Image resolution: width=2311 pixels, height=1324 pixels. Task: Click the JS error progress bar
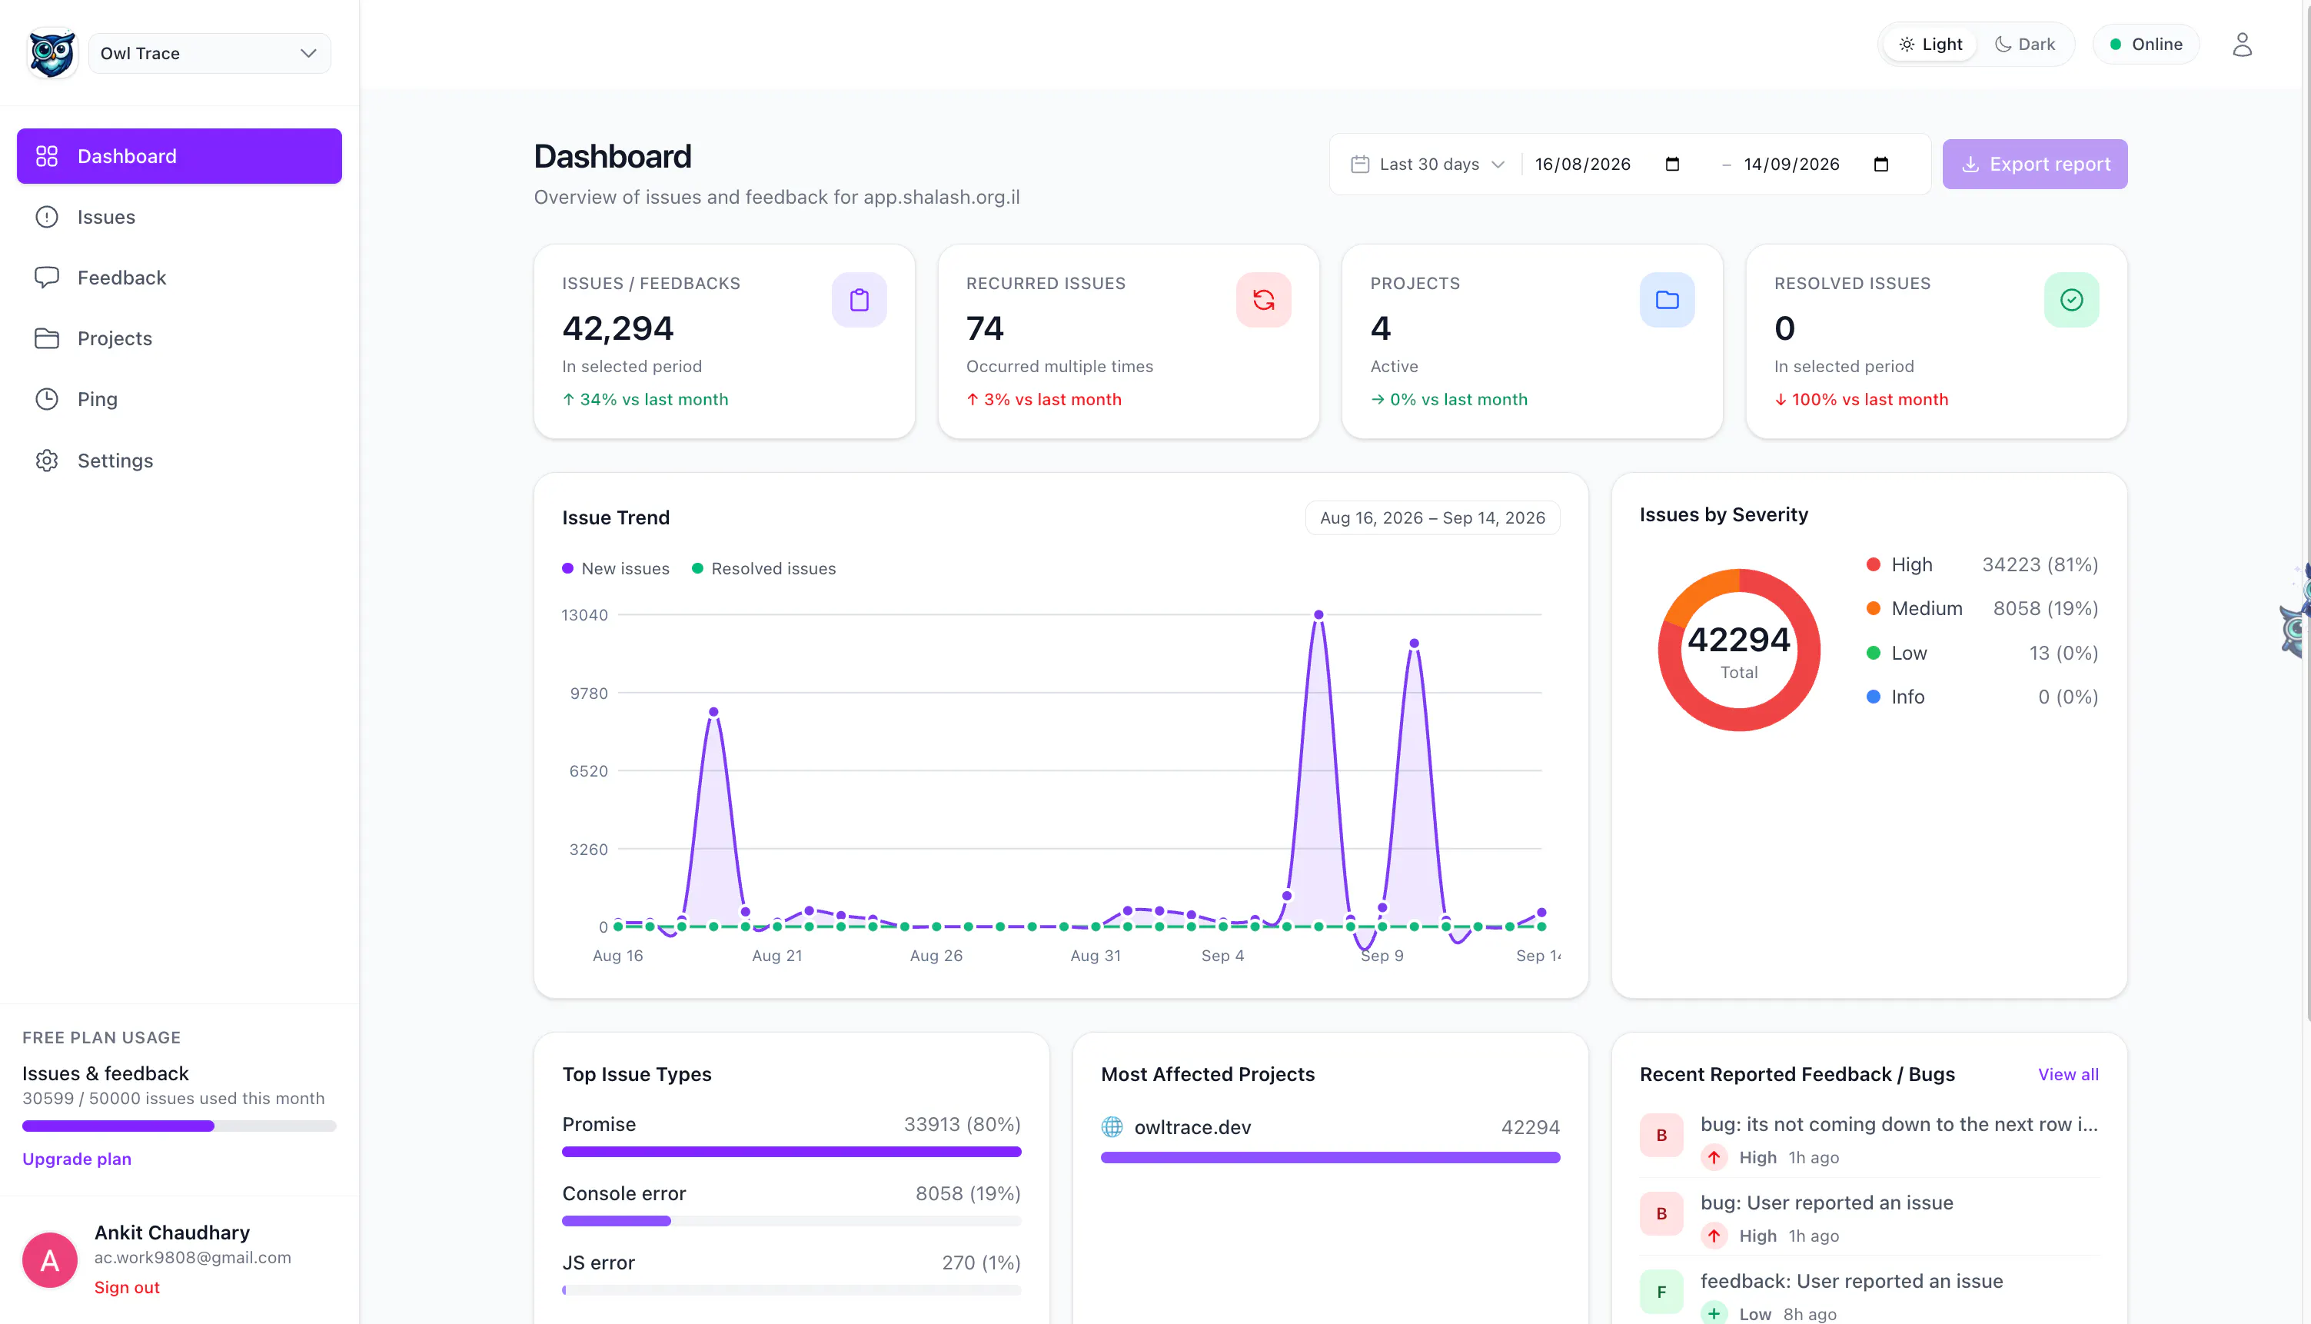click(x=792, y=1290)
